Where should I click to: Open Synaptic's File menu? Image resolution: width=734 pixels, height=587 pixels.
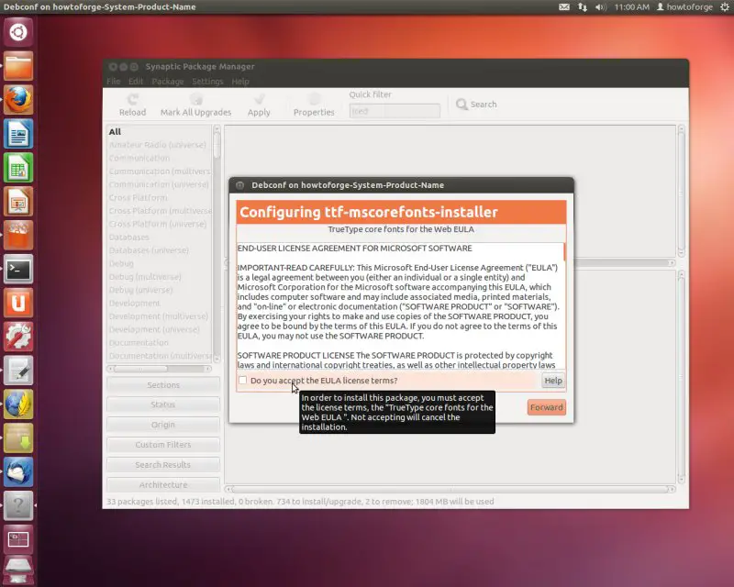pos(113,82)
